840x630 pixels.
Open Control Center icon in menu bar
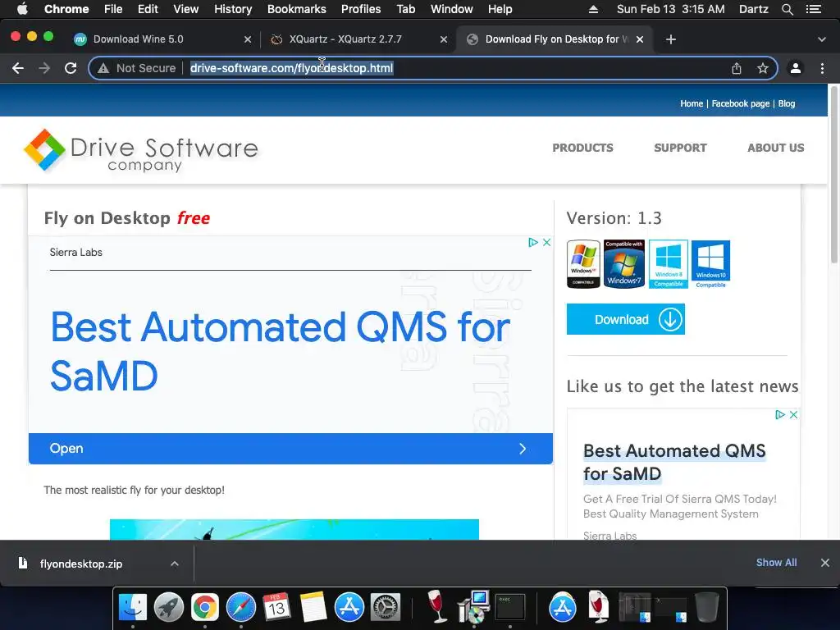coord(814,9)
